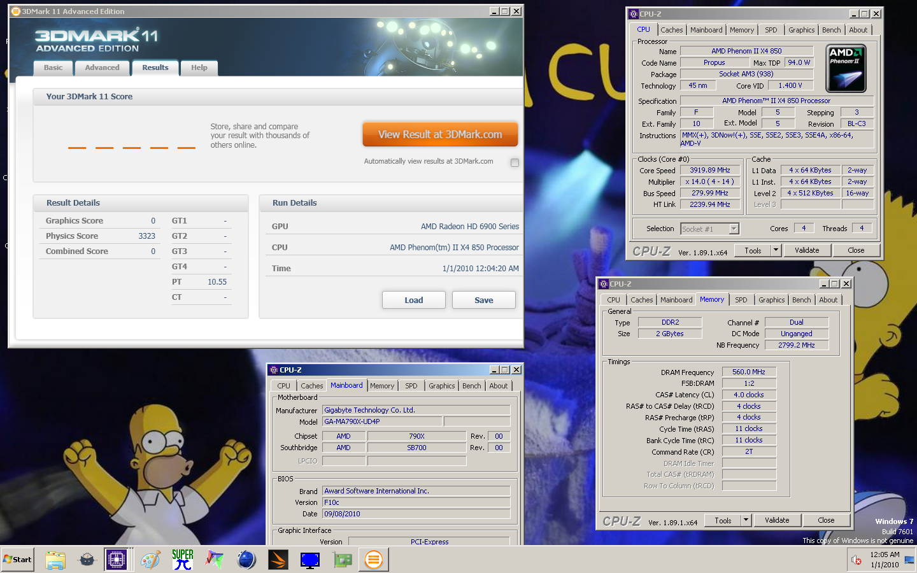Switch to CPU-Z via its taskbar icon
Viewport: 917px width, 573px height.
click(116, 560)
